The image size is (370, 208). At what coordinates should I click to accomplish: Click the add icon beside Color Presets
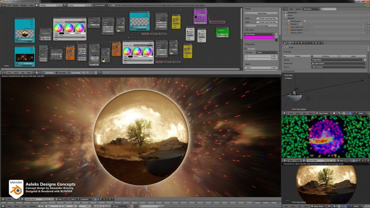point(276,34)
